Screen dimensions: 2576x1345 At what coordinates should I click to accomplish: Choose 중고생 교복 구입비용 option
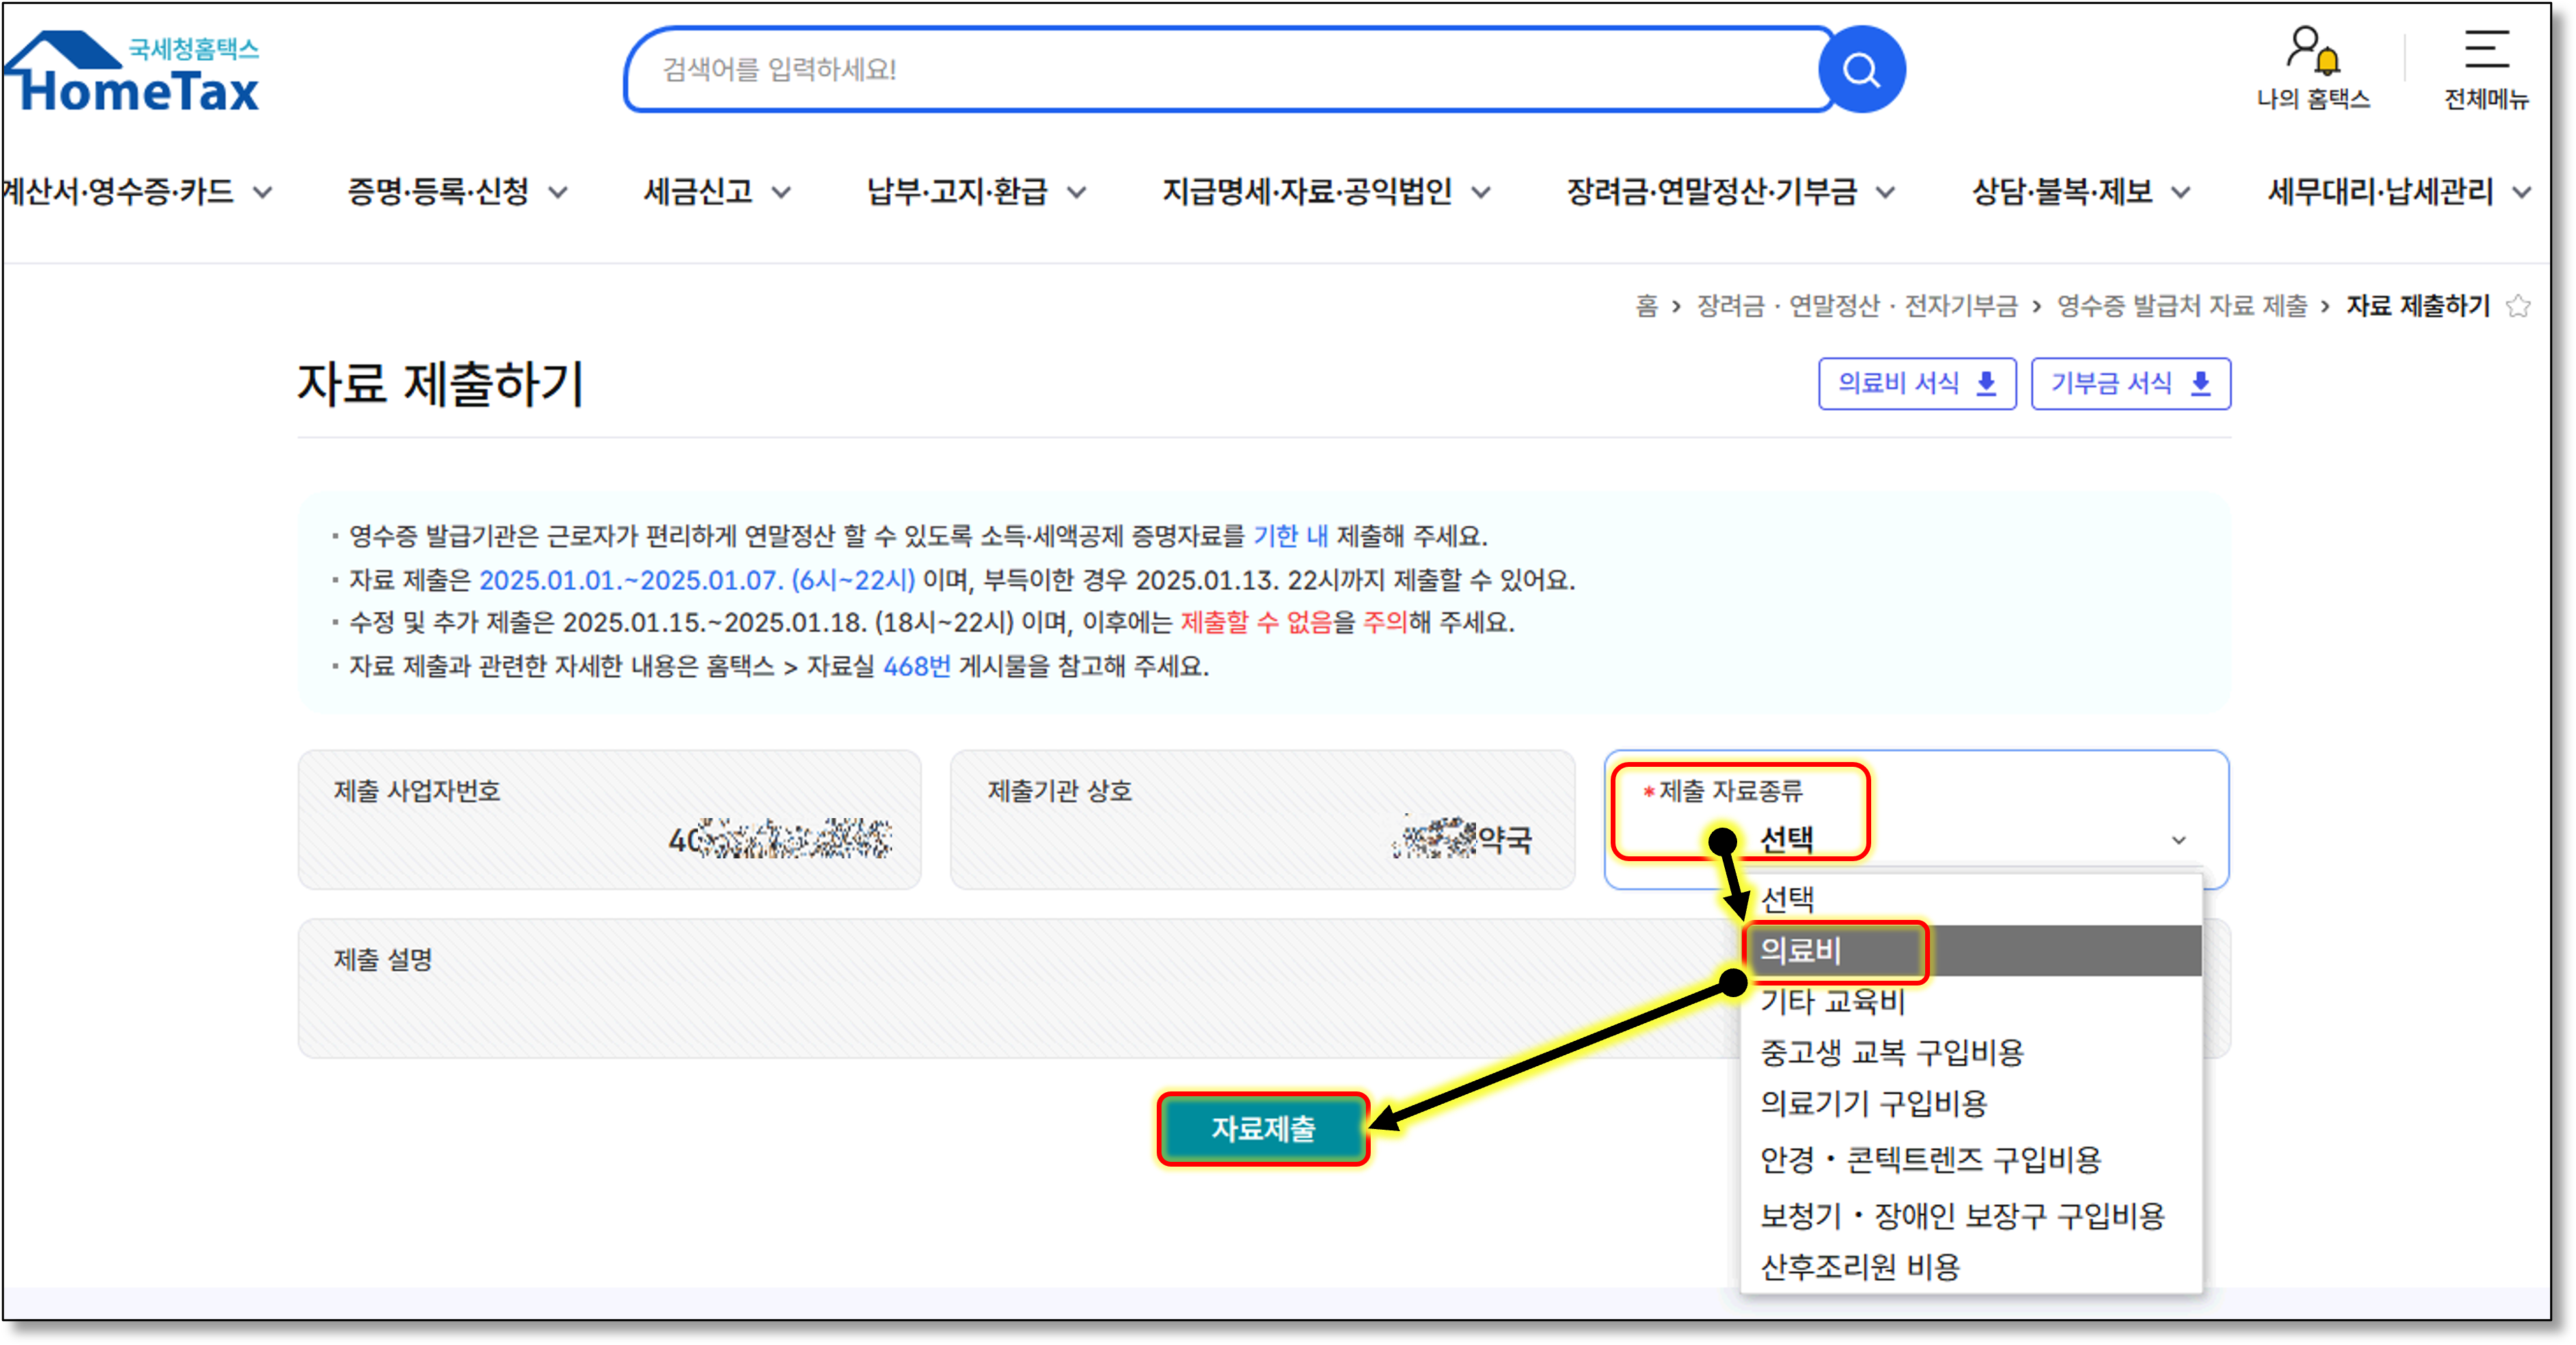coord(1891,1052)
